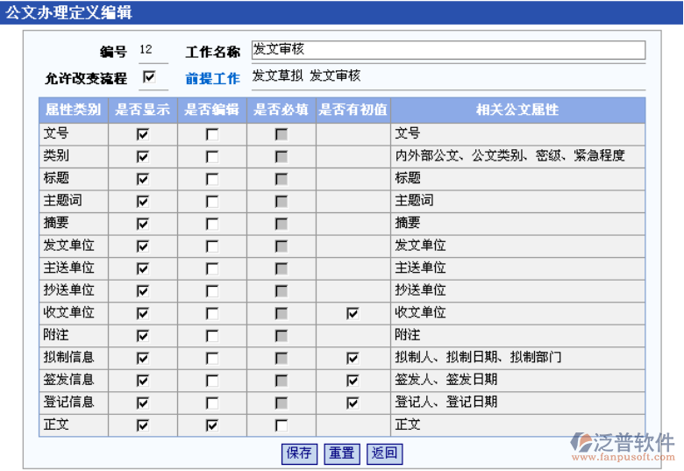This screenshot has width=684, height=471.
Task: Select the 主题词 row label
Action: [62, 201]
